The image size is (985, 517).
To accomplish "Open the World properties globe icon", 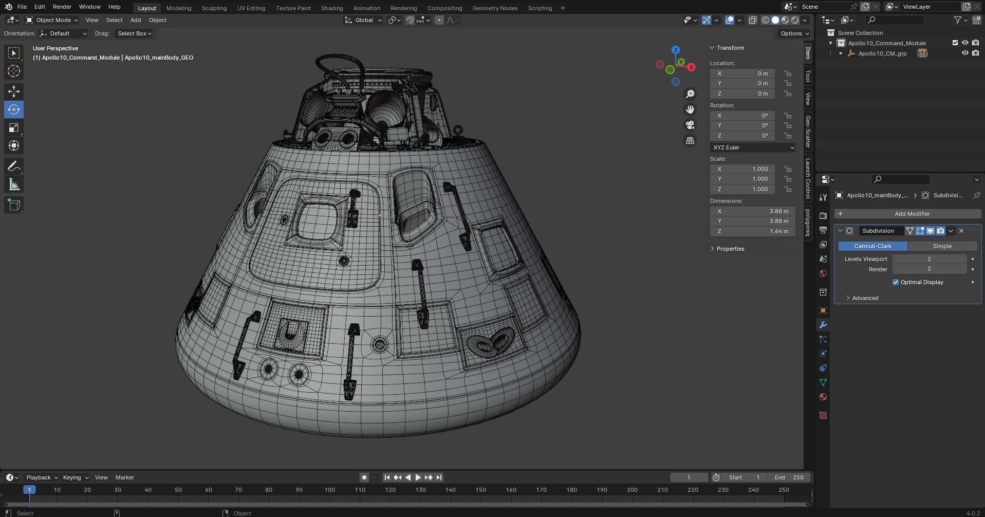I will pos(823,273).
